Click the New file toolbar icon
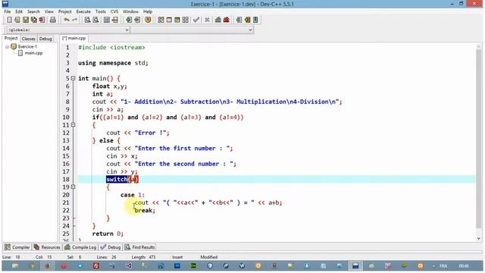 coord(9,20)
